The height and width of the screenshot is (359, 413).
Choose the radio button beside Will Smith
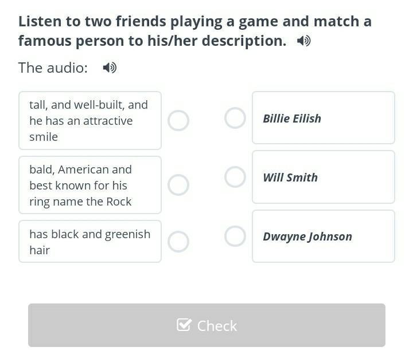pyautogui.click(x=235, y=177)
